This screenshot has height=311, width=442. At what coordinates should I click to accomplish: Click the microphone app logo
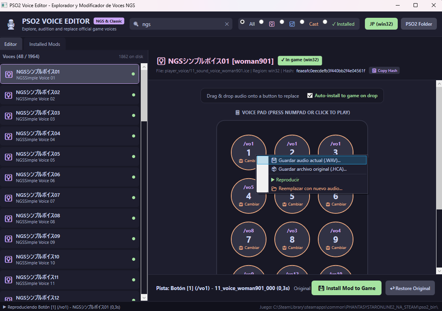(11, 24)
